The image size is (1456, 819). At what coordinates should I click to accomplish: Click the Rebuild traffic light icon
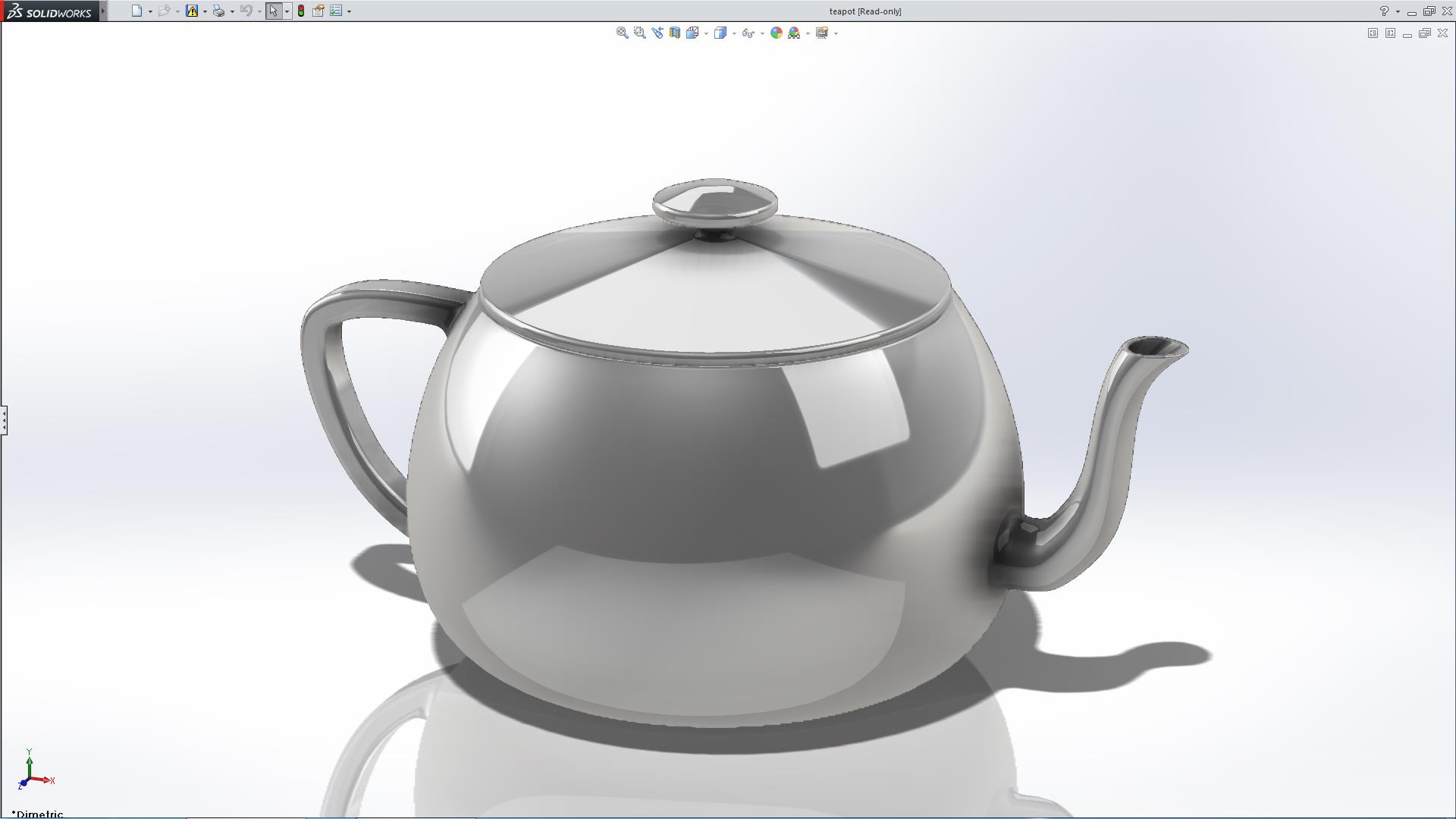(301, 11)
